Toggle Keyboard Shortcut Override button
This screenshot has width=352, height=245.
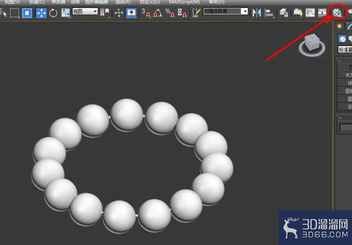131,13
